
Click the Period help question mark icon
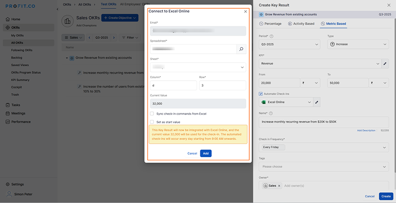272,36
